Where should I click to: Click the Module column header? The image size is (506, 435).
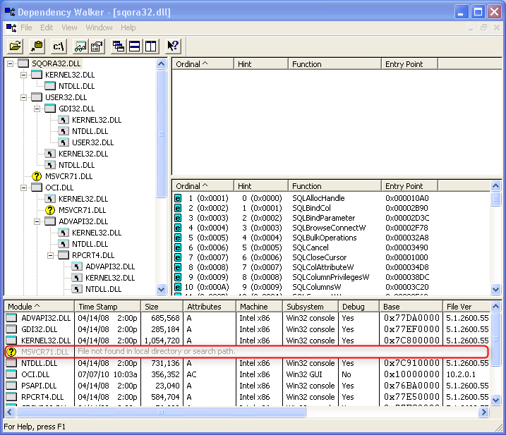pos(40,307)
